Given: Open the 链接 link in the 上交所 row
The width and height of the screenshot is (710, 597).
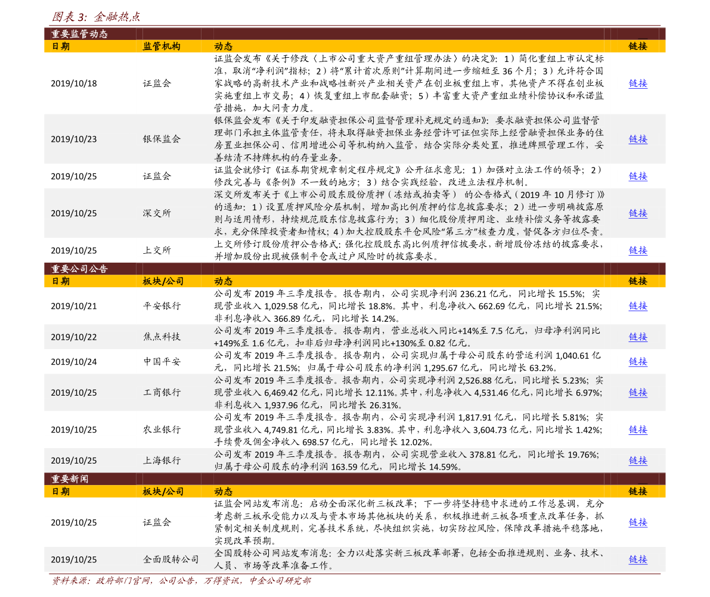Looking at the screenshot, I should [637, 250].
